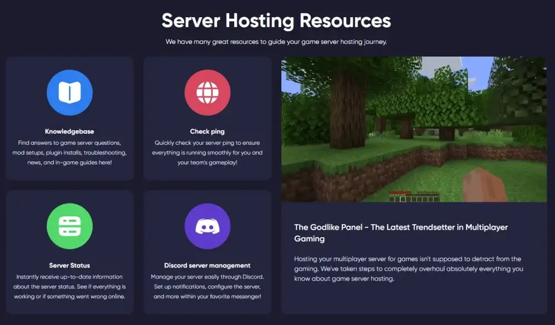Click the red Check ping globe icon
The image size is (555, 325).
207,92
